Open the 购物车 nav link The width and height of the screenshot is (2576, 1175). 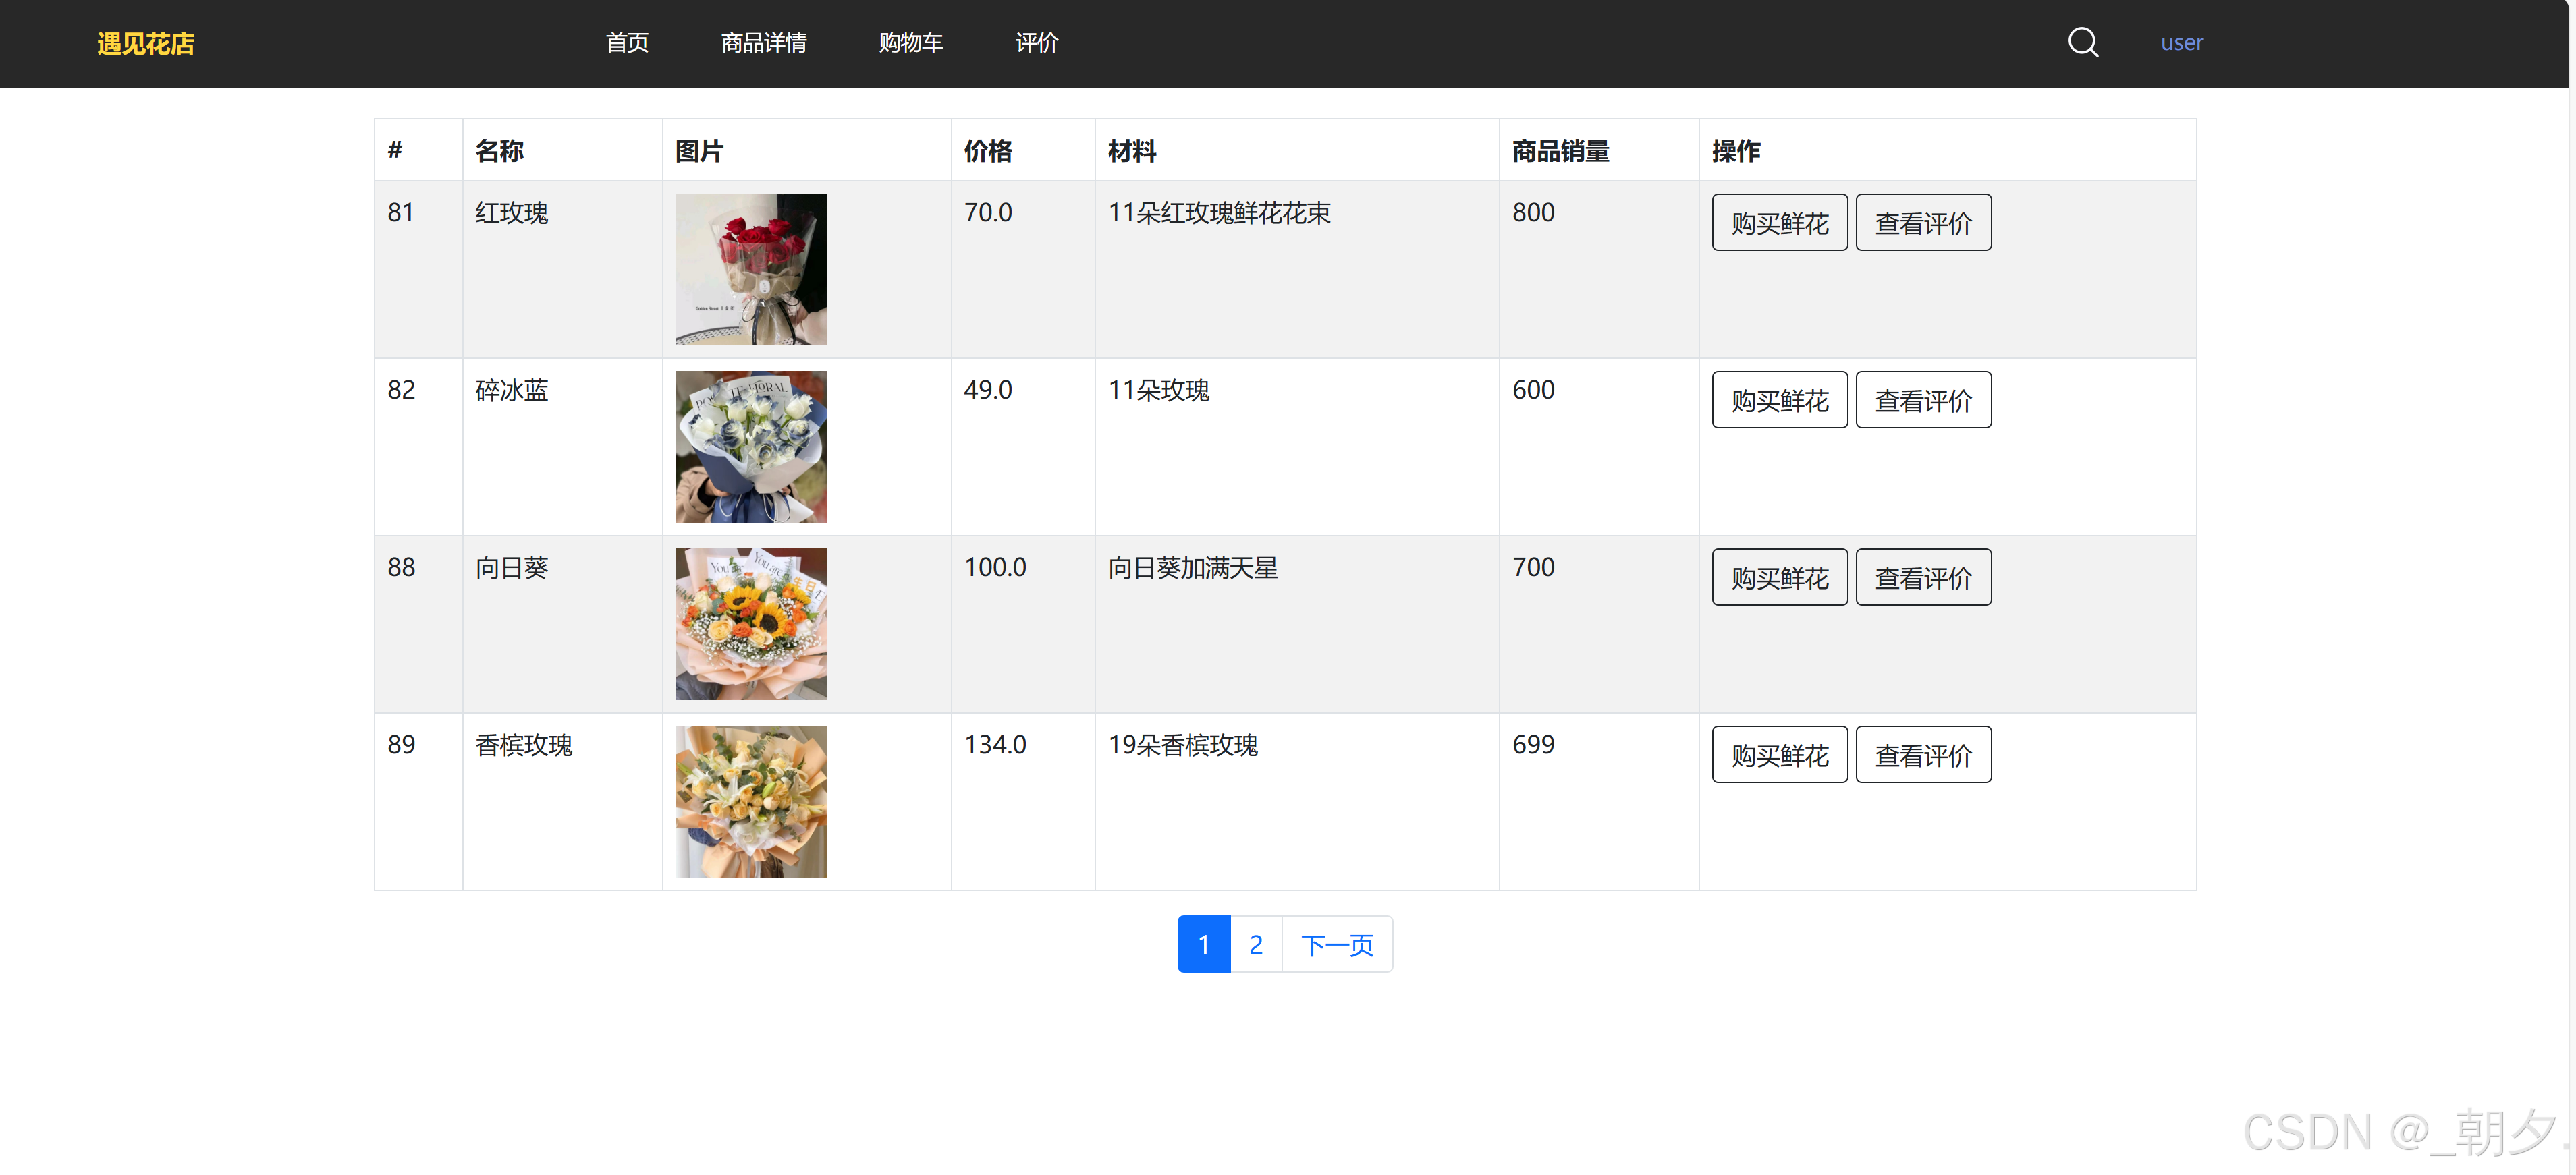click(910, 43)
